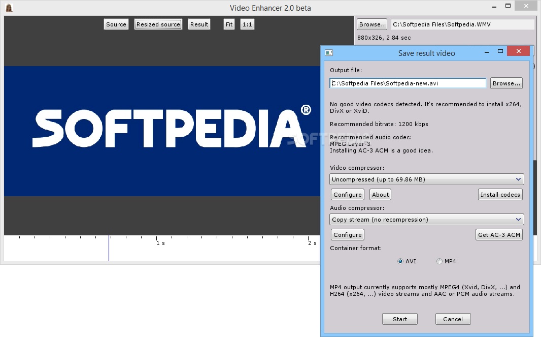Cancel the Save result video dialog
The width and height of the screenshot is (541, 337).
click(453, 319)
